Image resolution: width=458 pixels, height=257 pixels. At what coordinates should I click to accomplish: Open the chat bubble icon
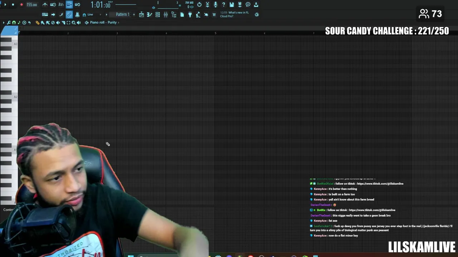(248, 5)
